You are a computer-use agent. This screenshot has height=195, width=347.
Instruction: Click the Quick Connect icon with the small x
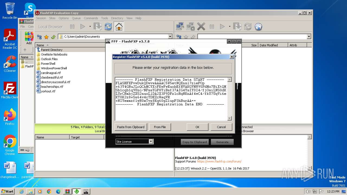point(190,27)
